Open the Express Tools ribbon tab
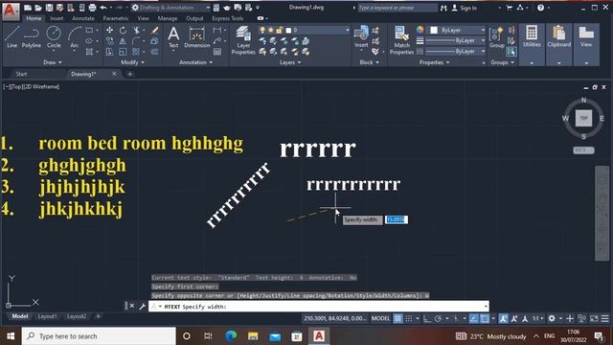613x345 pixels. tap(228, 18)
